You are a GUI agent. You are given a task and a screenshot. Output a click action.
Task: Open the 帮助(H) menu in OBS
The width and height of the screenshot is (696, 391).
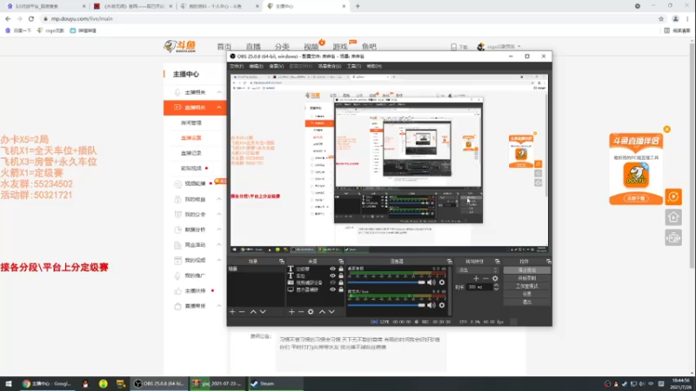click(x=374, y=66)
